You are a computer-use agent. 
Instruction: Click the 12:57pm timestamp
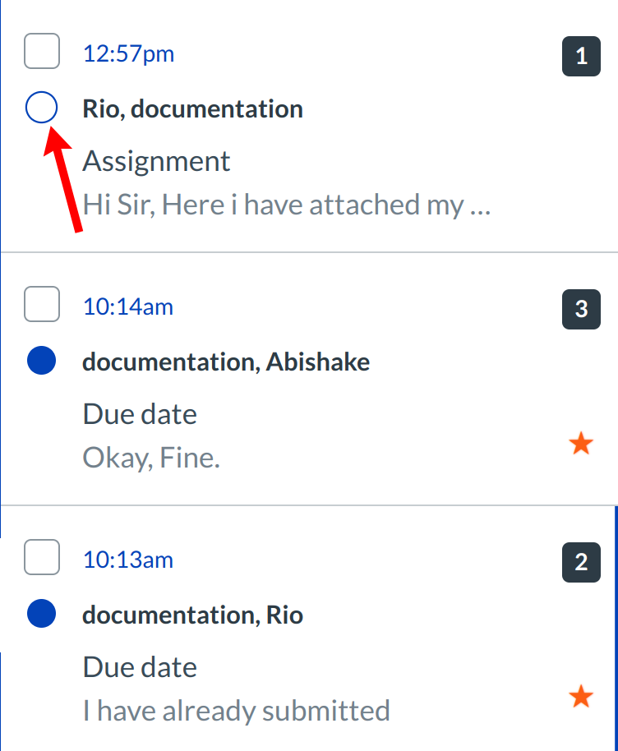point(128,54)
